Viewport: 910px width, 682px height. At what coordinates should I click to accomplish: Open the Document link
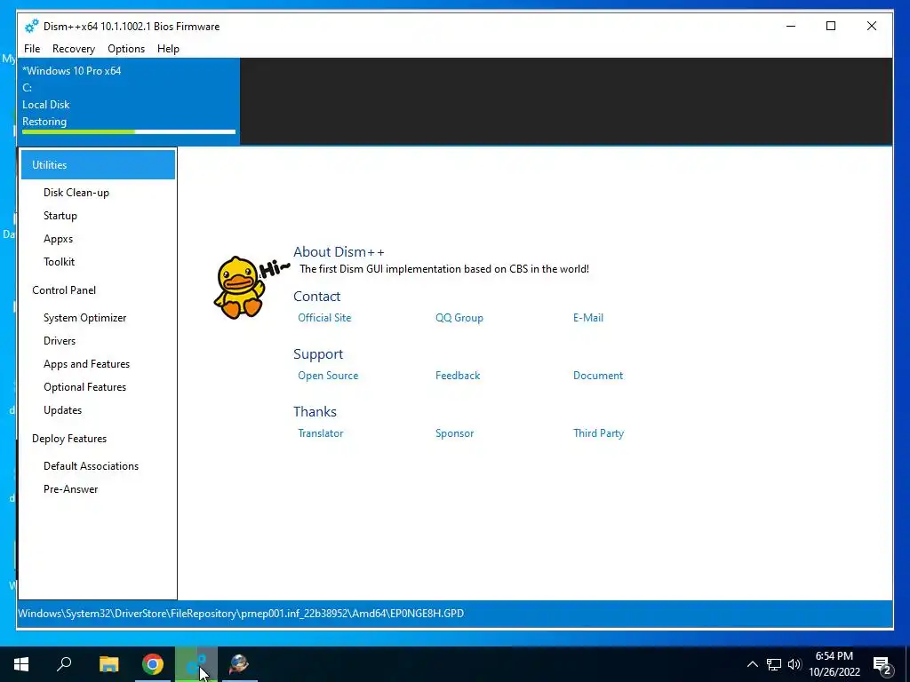[x=598, y=376]
